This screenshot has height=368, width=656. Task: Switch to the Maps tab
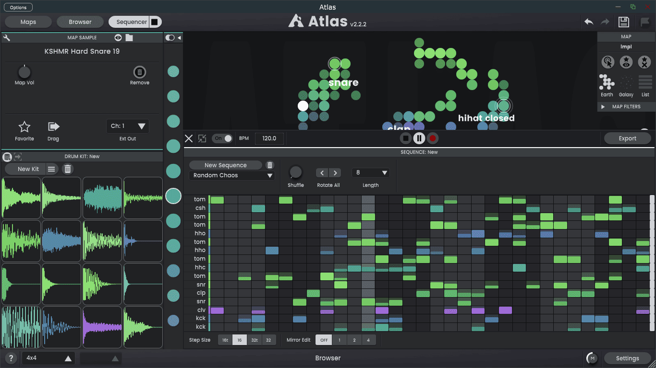28,22
